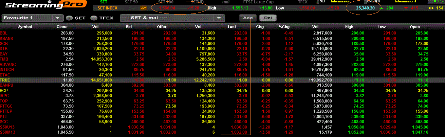
Task: Switch to the SET 50 tab
Action: point(132,2)
